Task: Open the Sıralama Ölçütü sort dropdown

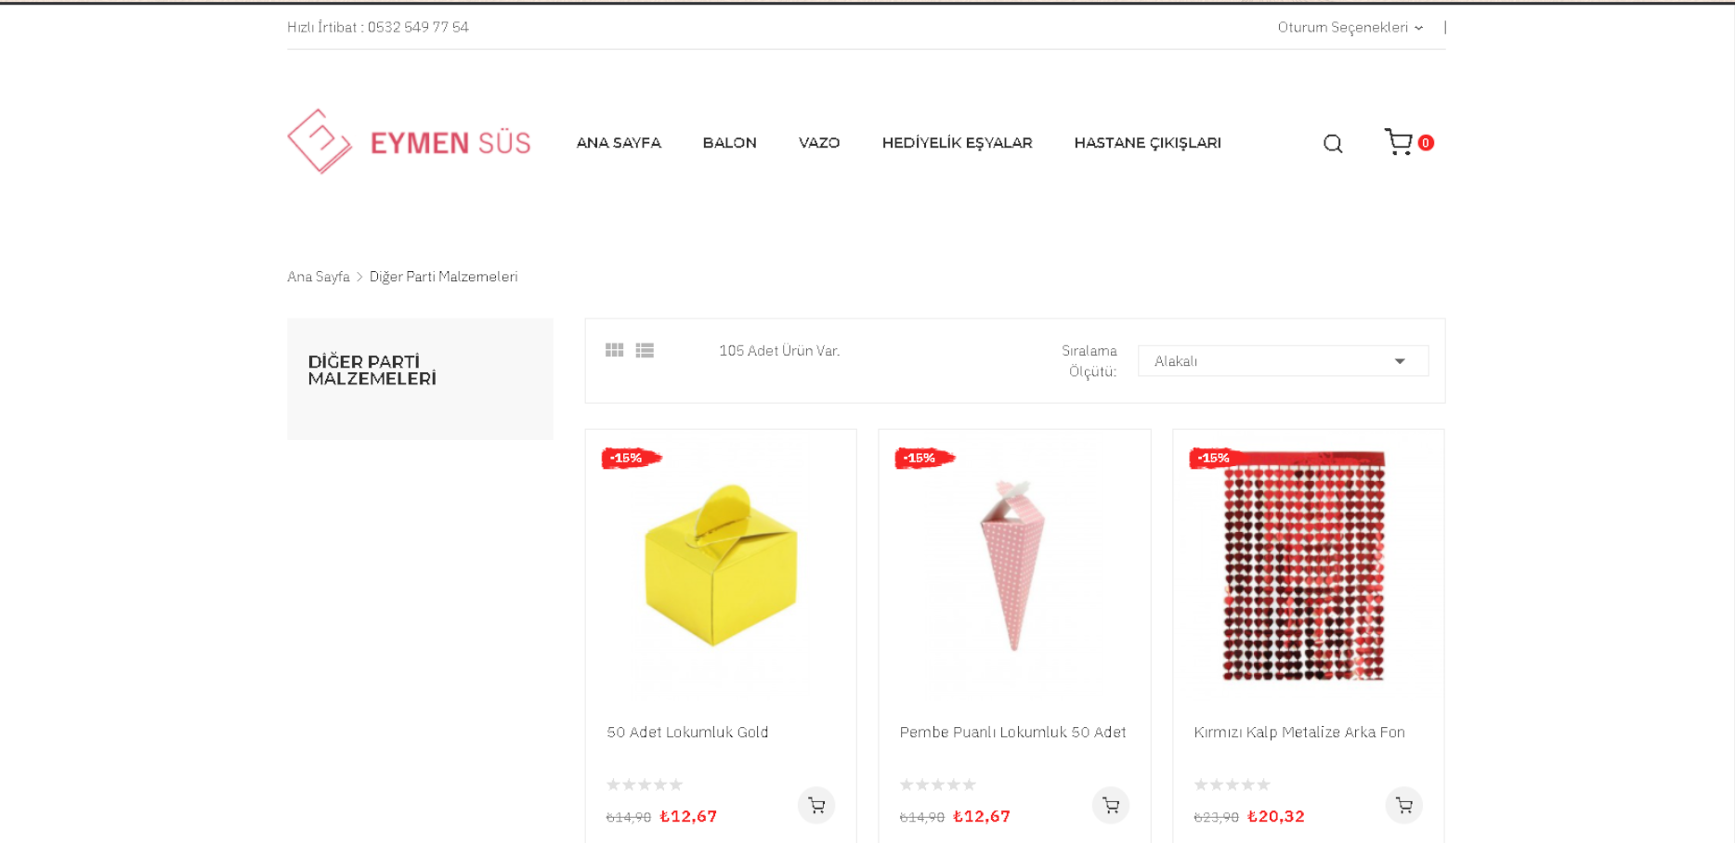Action: pos(1282,361)
